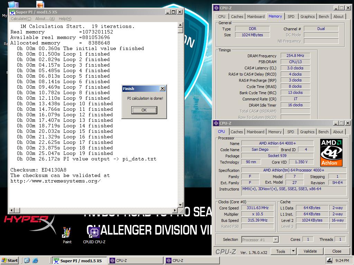Click the Code Name field San Diego
This screenshot has width=354, height=265.
coord(260,149)
